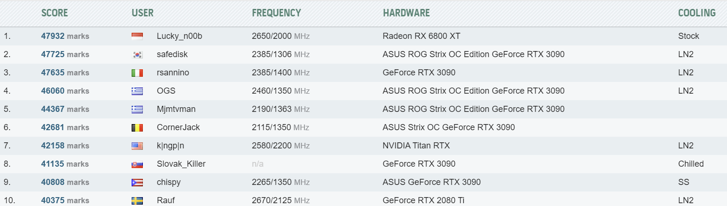The image size is (727, 206).
Task: Open the GeForce RTX 2080 Ti link
Action: tap(423, 200)
